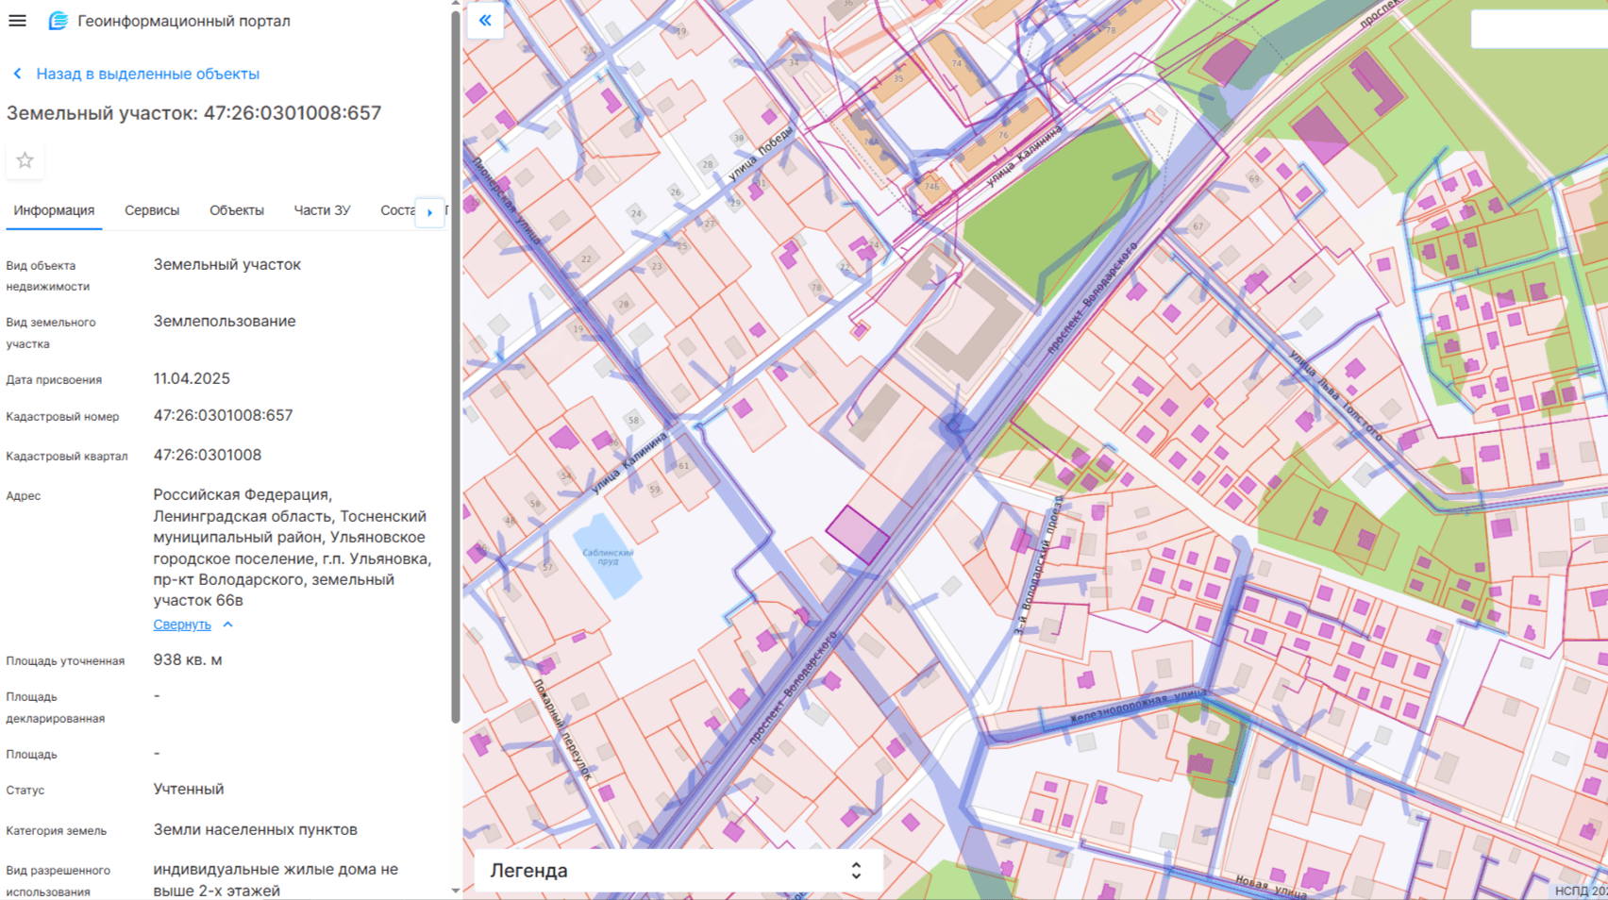The width and height of the screenshot is (1608, 900).
Task: Expand the Легенда panel
Action: [855, 871]
